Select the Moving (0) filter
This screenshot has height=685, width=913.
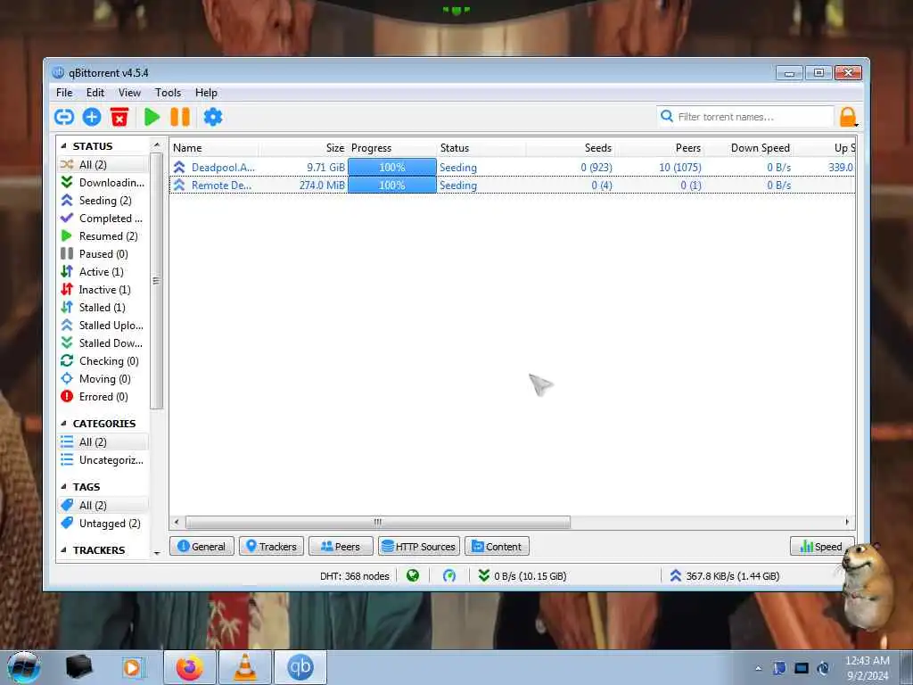pyautogui.click(x=103, y=378)
